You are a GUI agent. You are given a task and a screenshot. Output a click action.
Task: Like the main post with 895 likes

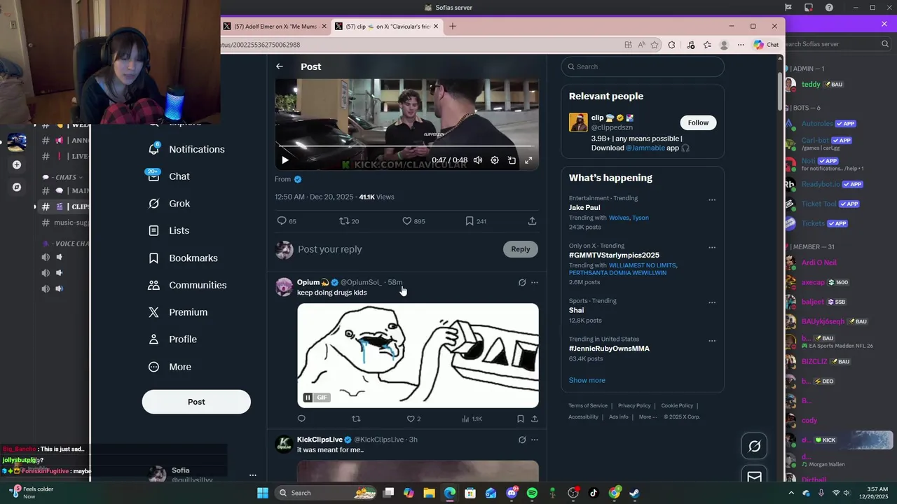tap(413, 221)
